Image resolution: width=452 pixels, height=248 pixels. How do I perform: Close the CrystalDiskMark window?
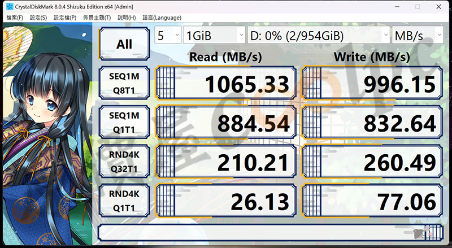coord(438,7)
